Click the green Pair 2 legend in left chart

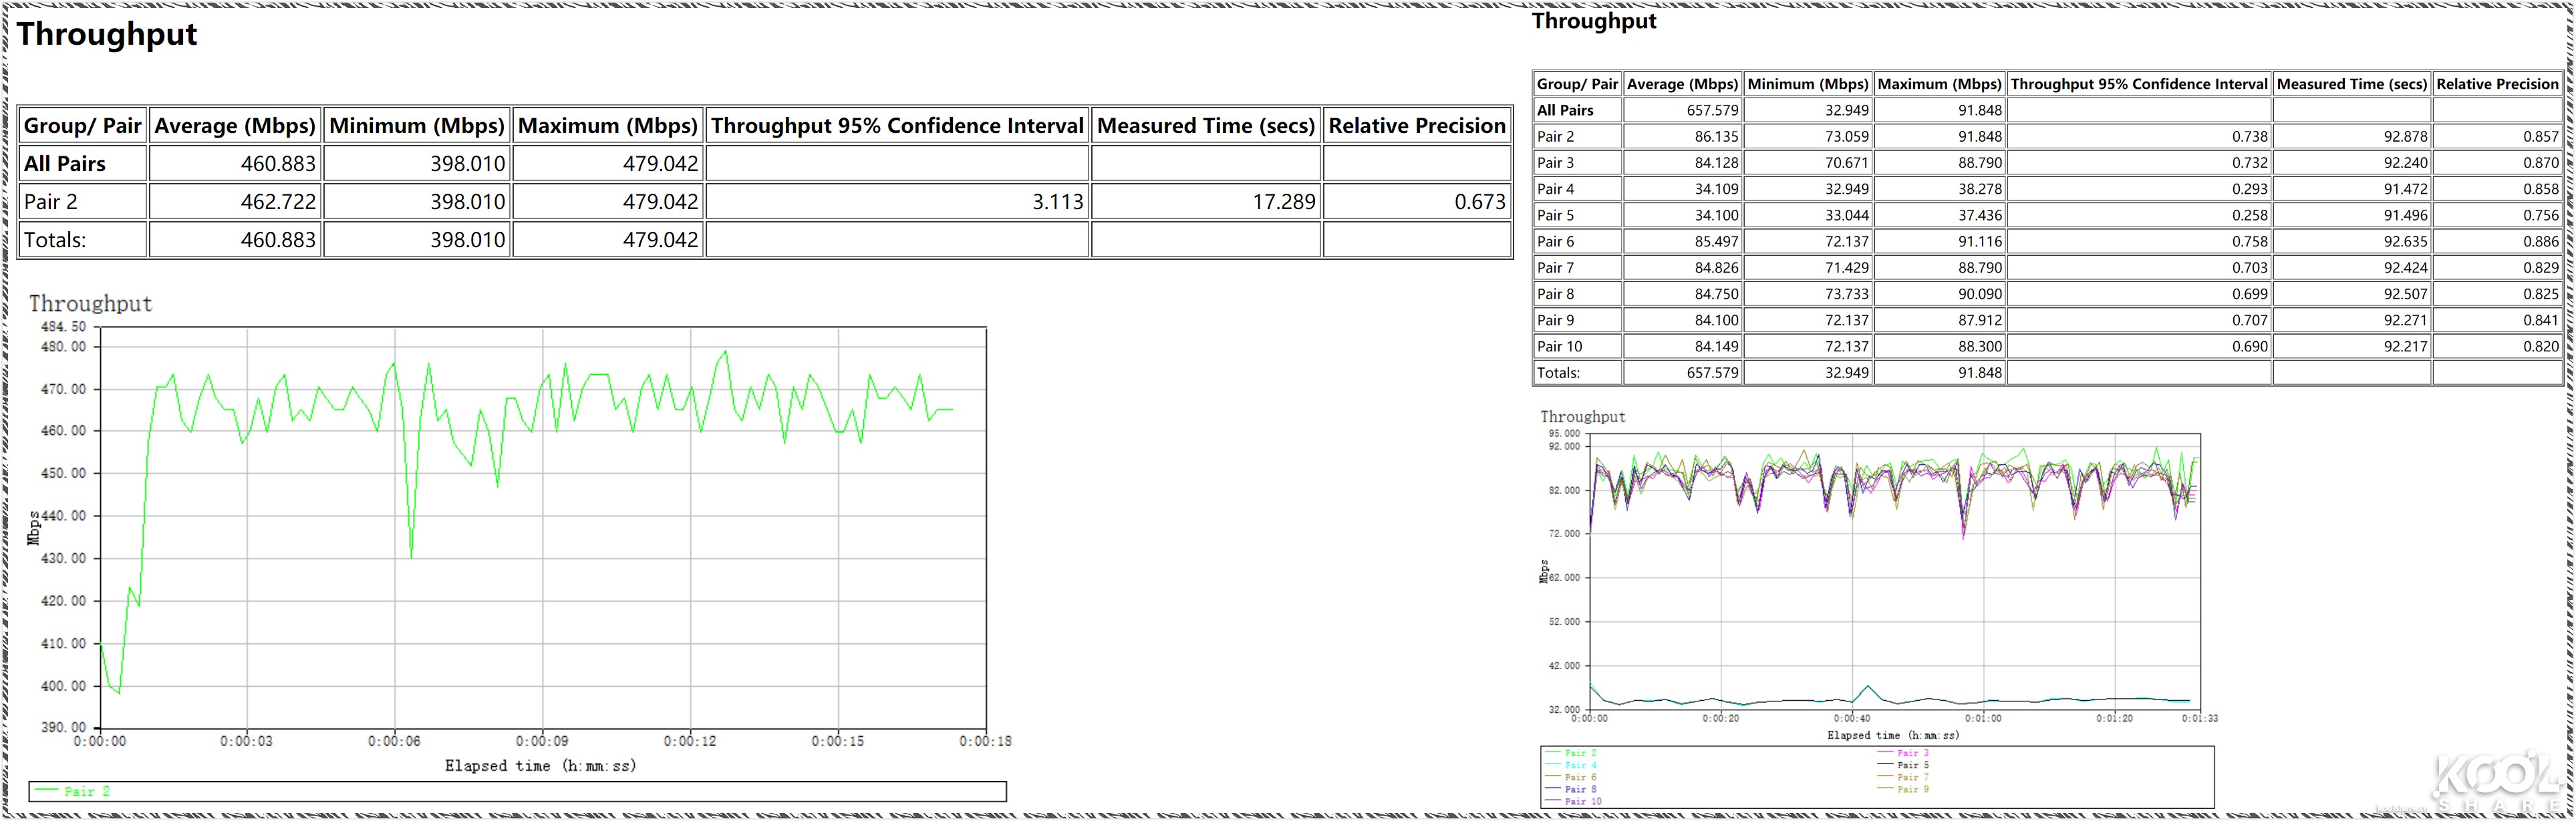point(86,791)
